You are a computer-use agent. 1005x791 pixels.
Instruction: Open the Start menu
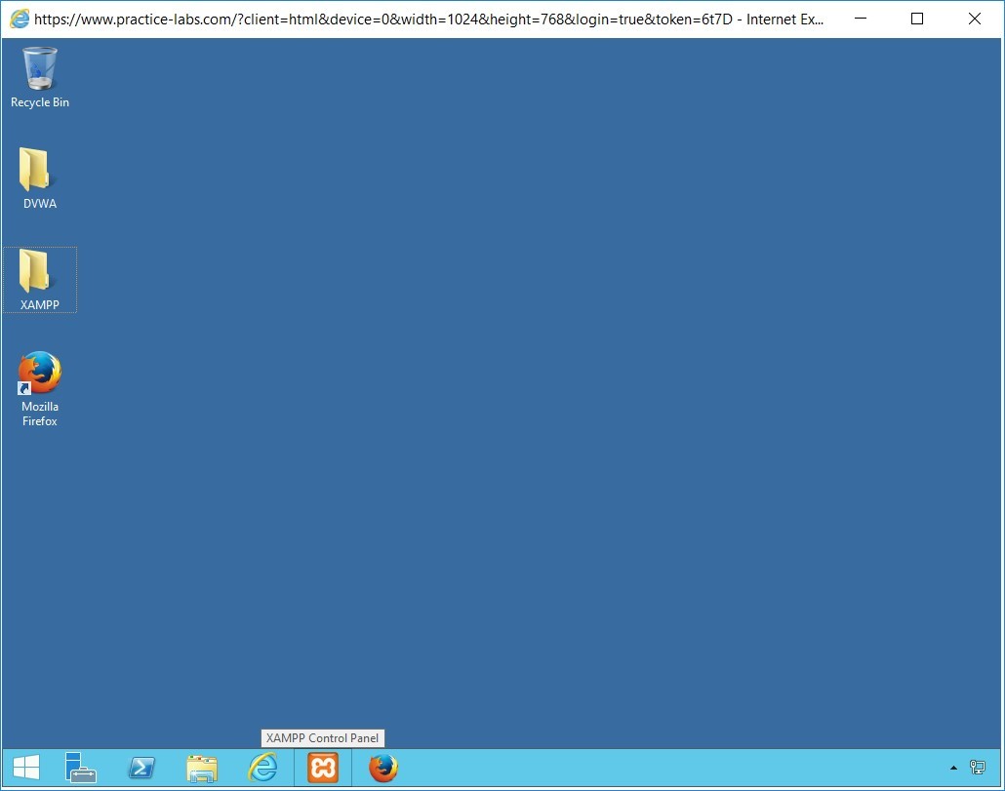(x=24, y=768)
